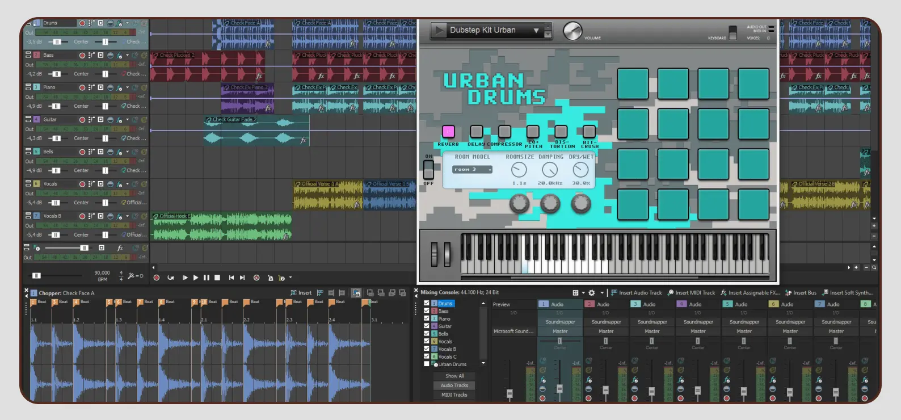
Task: Select the Official Hook clip on Vocals B
Action: 221,226
